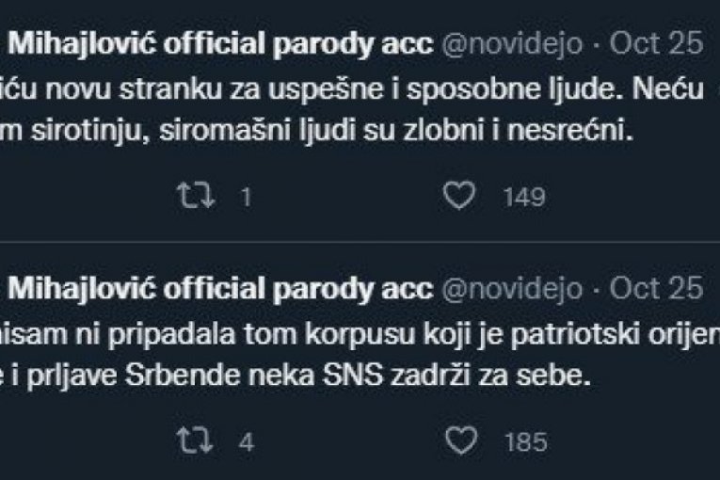The width and height of the screenshot is (720, 480).
Task: Retweet the tweet about 'novu stranku'
Action: tap(195, 196)
